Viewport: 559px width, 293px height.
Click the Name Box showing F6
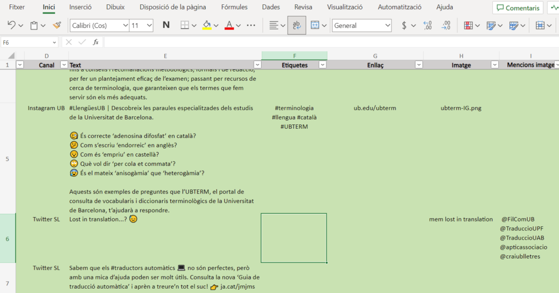tap(28, 42)
